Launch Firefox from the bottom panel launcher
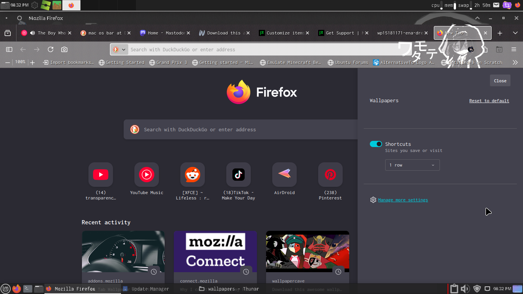 click(16, 289)
